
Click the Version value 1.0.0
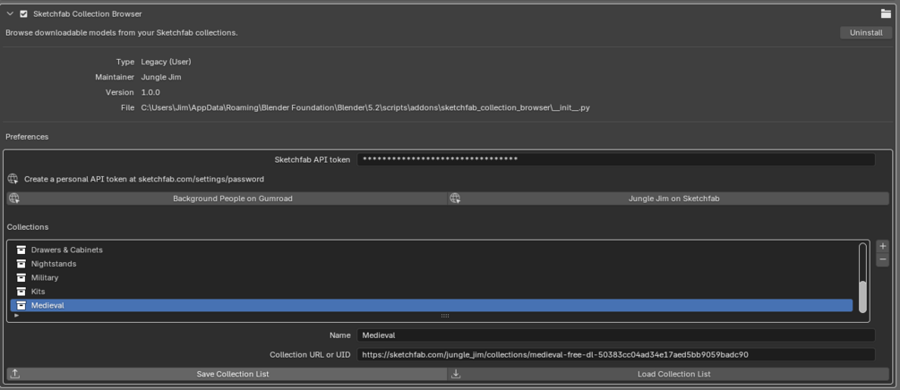point(150,92)
